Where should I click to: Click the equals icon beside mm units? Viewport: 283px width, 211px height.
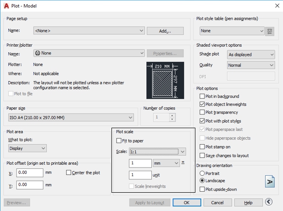coord(183,163)
